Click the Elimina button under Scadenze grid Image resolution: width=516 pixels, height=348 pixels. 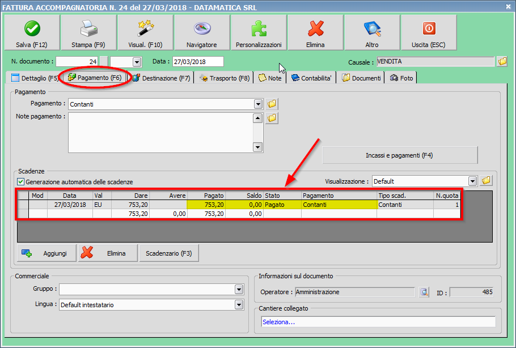coord(108,253)
